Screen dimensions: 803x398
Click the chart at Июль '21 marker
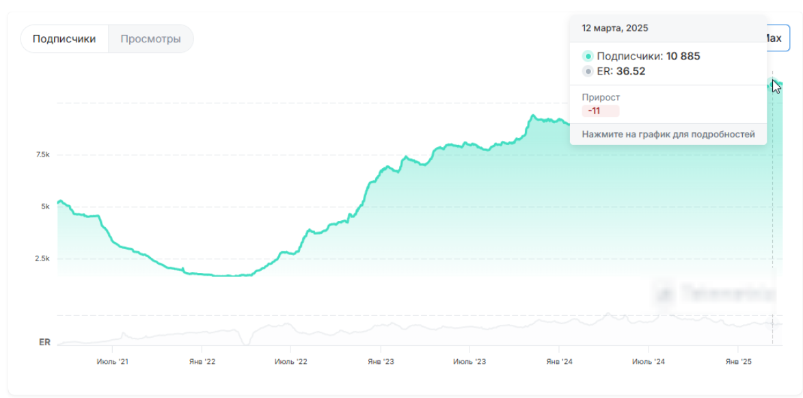(x=113, y=361)
